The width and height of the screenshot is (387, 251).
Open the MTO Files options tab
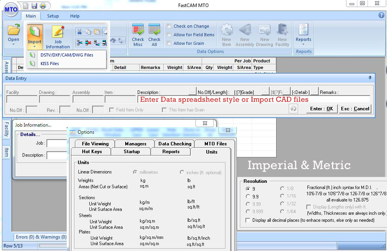pyautogui.click(x=215, y=143)
